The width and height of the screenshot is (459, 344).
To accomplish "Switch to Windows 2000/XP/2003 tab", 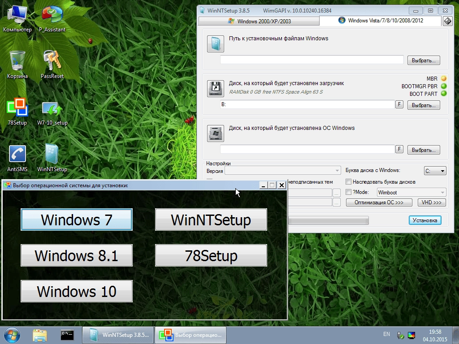I will point(259,21).
